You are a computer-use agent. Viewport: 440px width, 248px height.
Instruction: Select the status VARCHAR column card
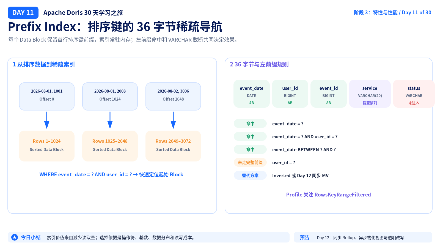point(414,94)
